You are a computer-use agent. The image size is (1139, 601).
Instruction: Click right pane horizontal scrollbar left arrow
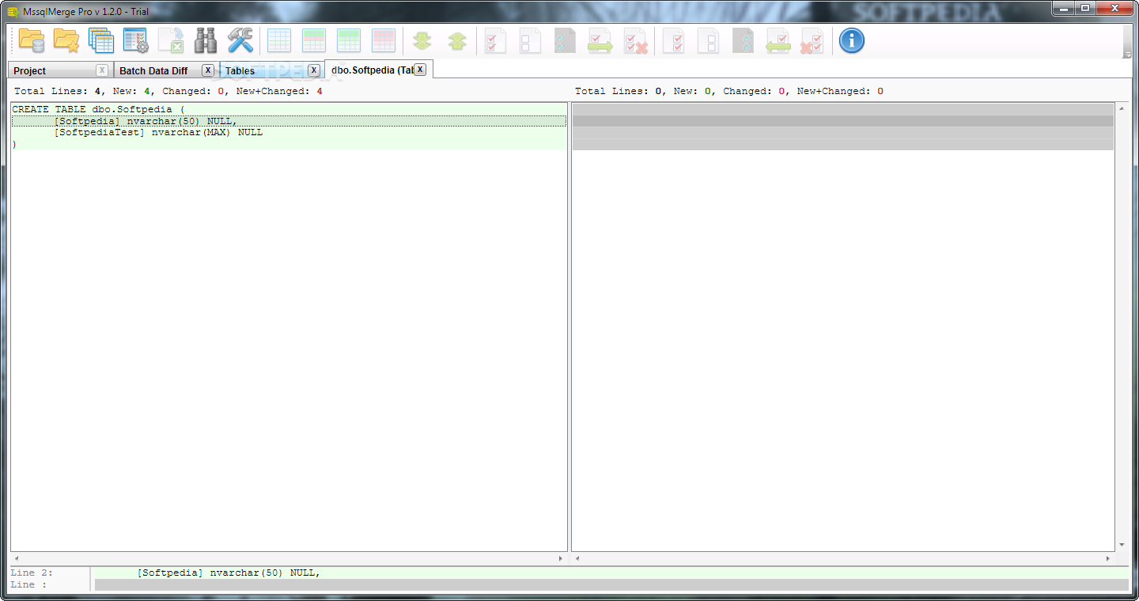[577, 558]
